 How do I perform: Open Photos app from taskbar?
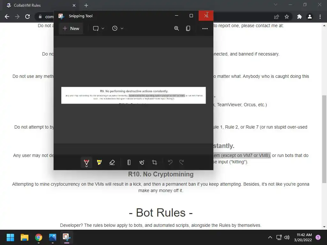click(53, 237)
